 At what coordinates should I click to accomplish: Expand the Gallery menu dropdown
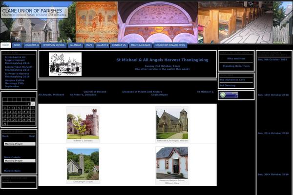point(102,45)
